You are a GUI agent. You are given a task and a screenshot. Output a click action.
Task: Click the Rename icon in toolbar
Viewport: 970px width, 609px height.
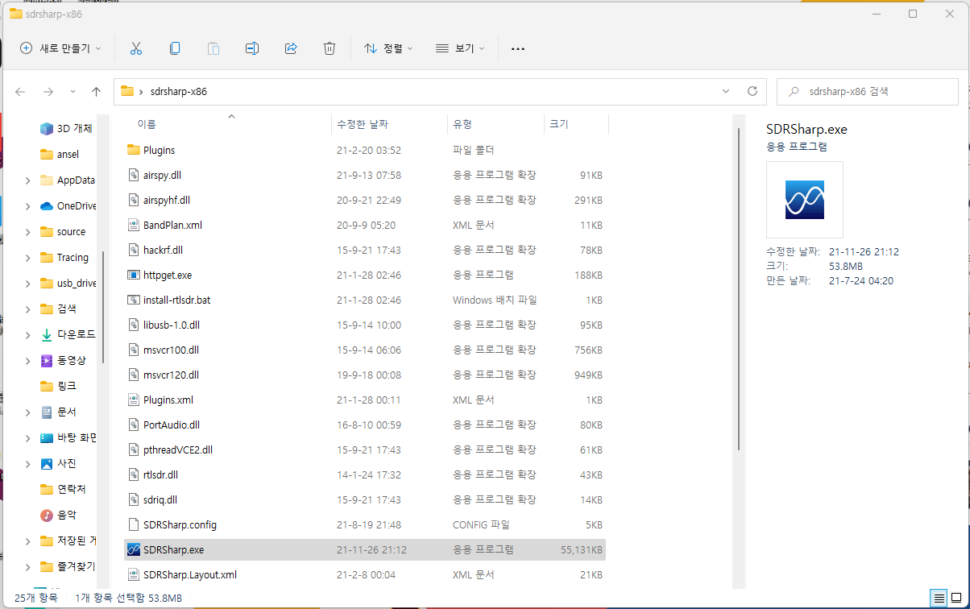(252, 48)
